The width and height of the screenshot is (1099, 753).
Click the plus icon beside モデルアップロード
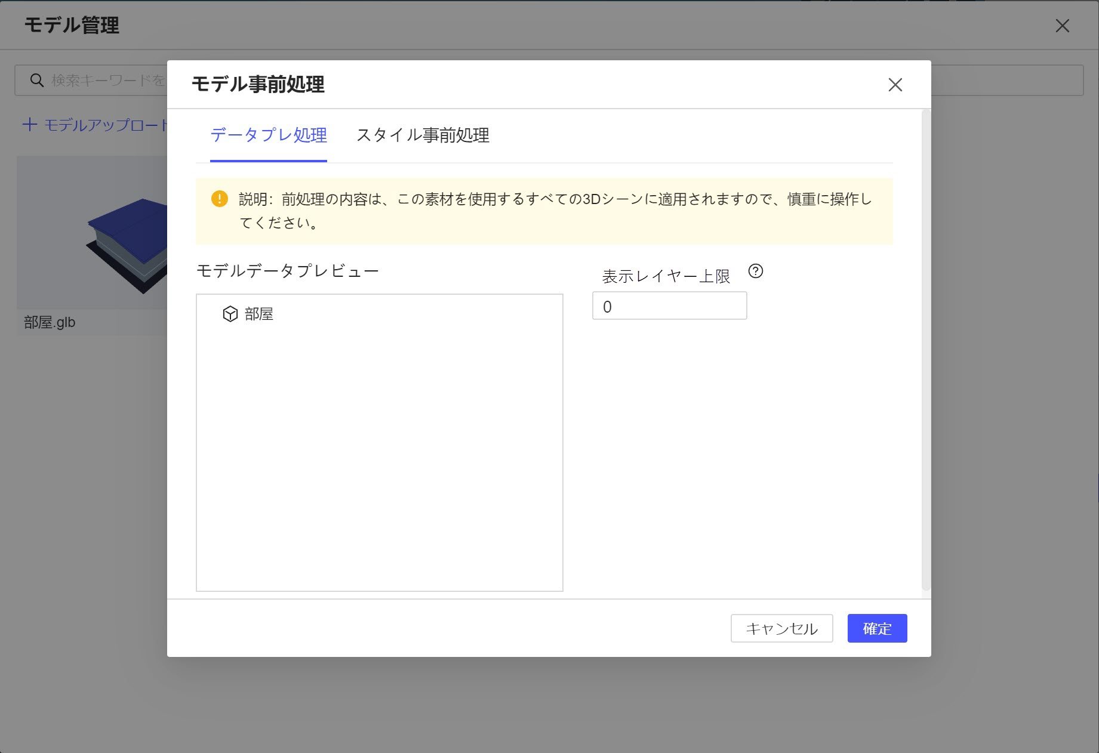(30, 125)
